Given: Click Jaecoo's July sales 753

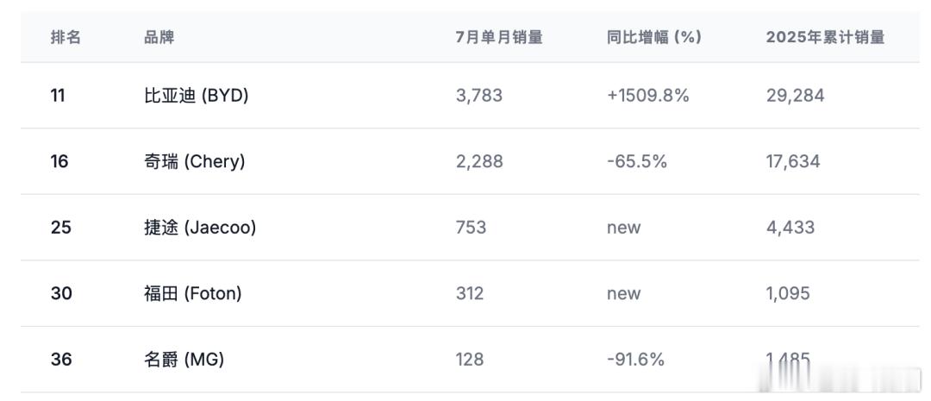Looking at the screenshot, I should [x=471, y=227].
